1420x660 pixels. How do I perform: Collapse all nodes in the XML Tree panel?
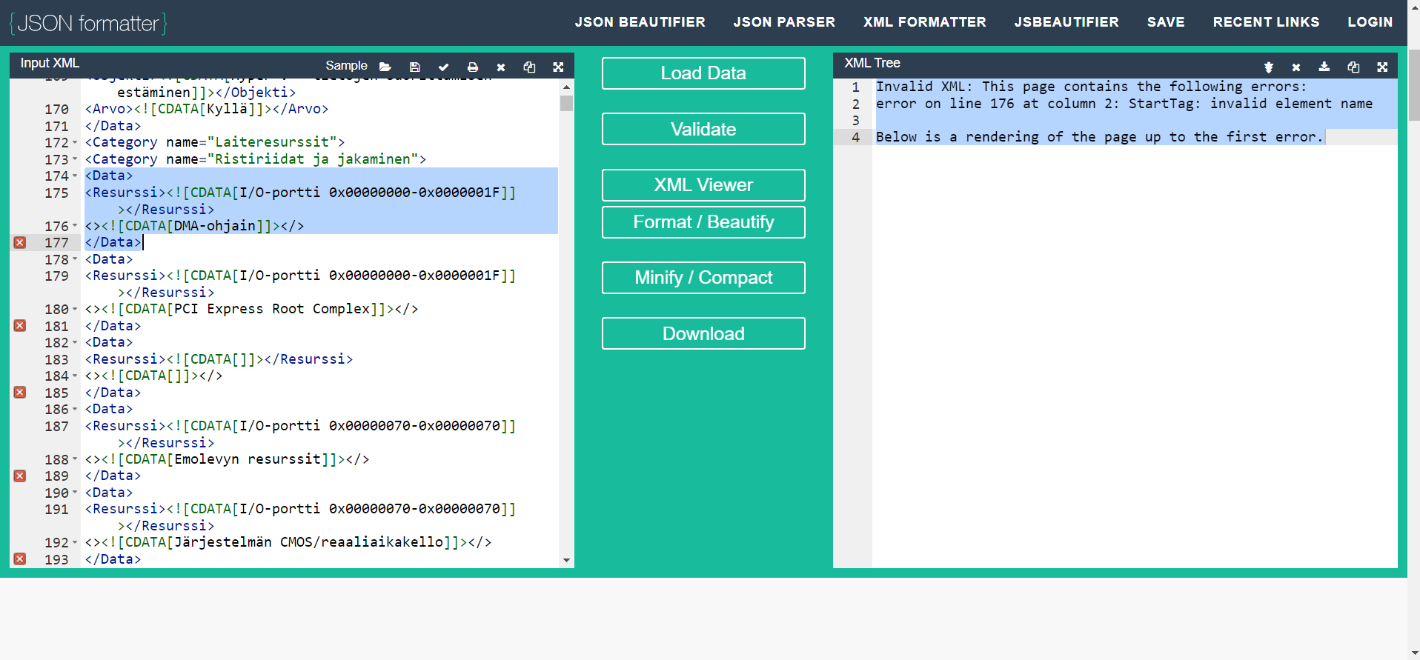tap(1268, 67)
